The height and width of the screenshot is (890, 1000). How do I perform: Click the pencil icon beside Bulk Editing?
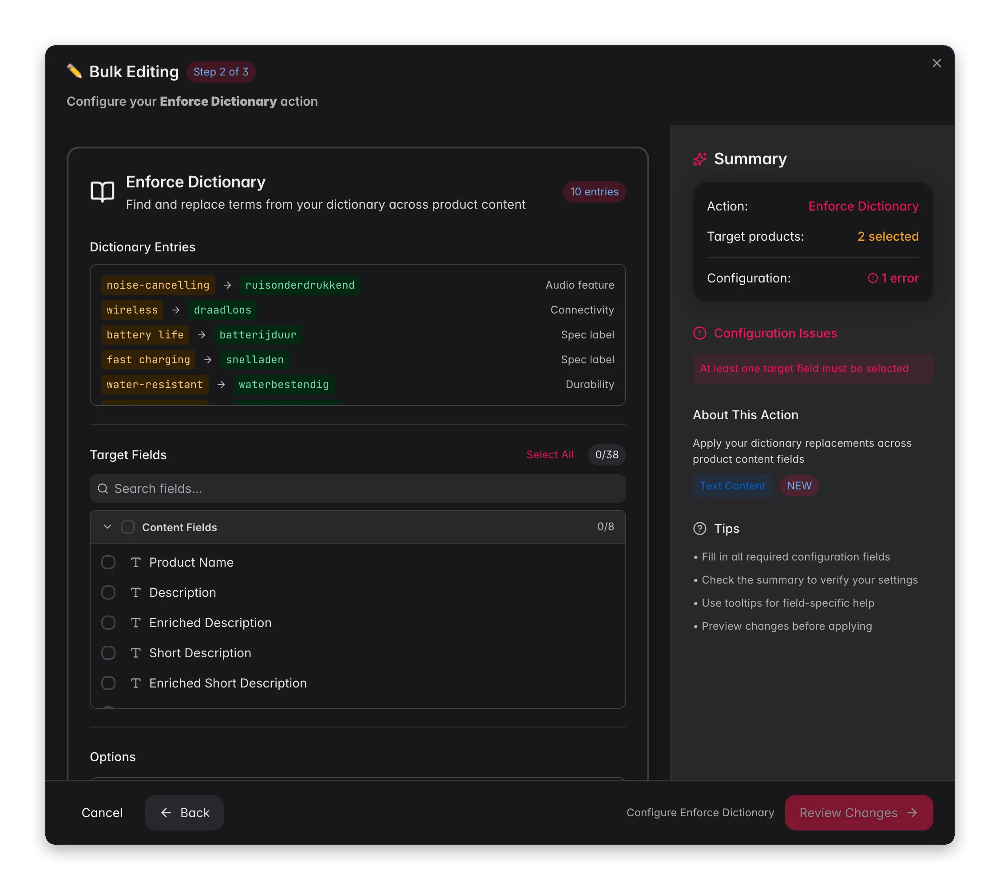point(74,72)
